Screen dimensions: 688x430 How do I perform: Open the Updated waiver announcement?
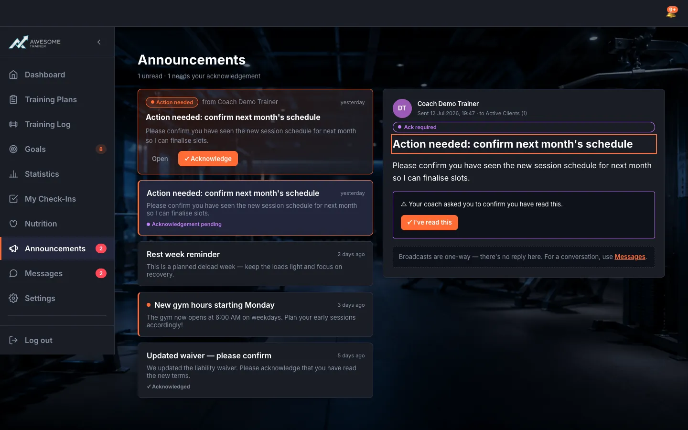[x=255, y=370]
